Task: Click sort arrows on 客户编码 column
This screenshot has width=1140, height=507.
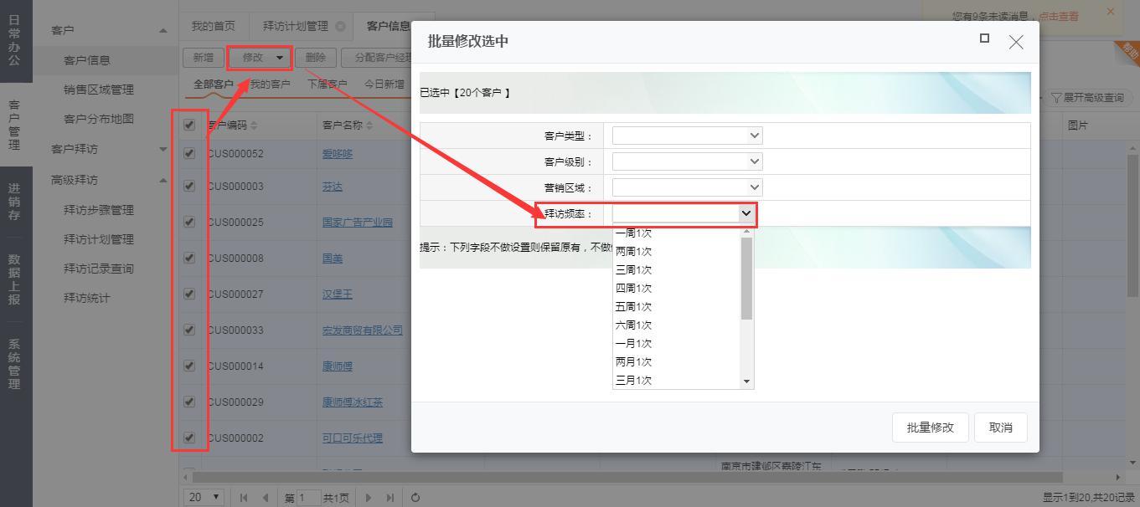Action: pos(255,125)
